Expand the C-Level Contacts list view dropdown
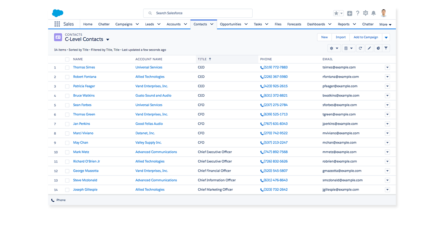Screen dimensions: 444x236 point(108,39)
